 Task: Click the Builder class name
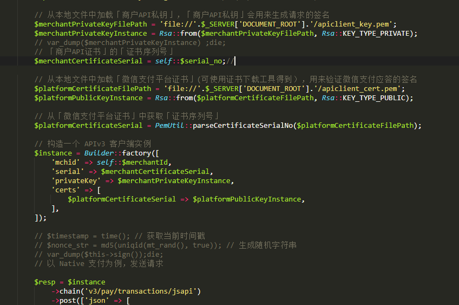point(99,153)
